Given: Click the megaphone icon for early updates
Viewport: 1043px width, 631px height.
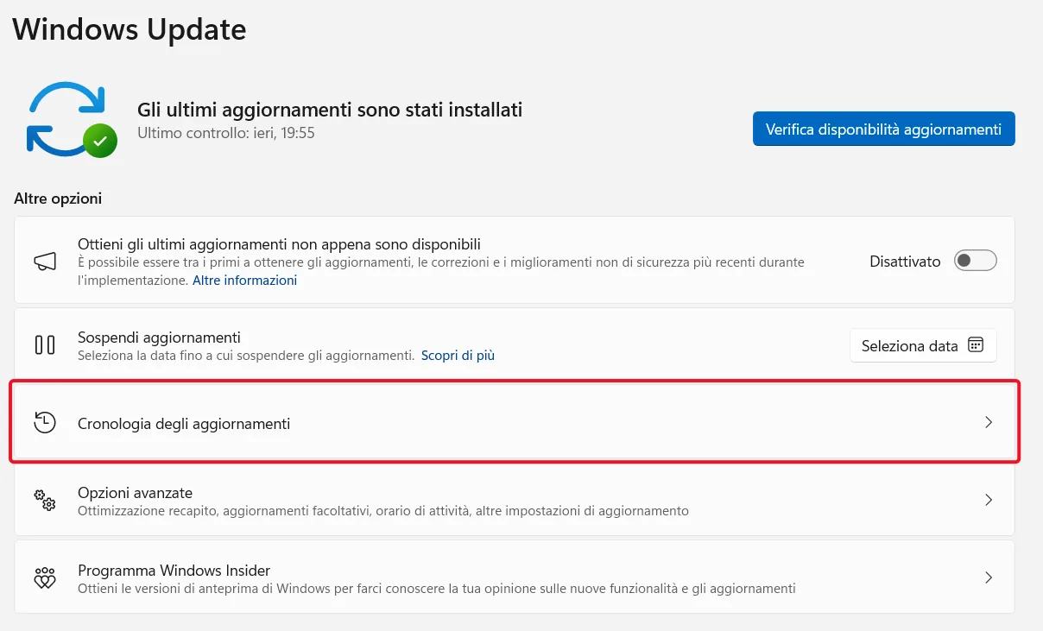Looking at the screenshot, I should 45,262.
